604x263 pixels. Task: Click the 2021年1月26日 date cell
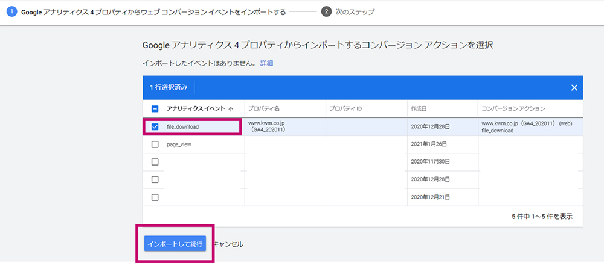click(x=429, y=145)
